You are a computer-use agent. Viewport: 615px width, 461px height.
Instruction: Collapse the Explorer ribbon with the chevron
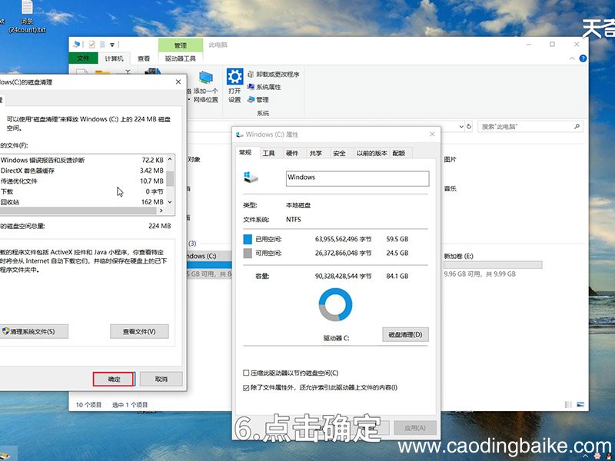click(572, 58)
